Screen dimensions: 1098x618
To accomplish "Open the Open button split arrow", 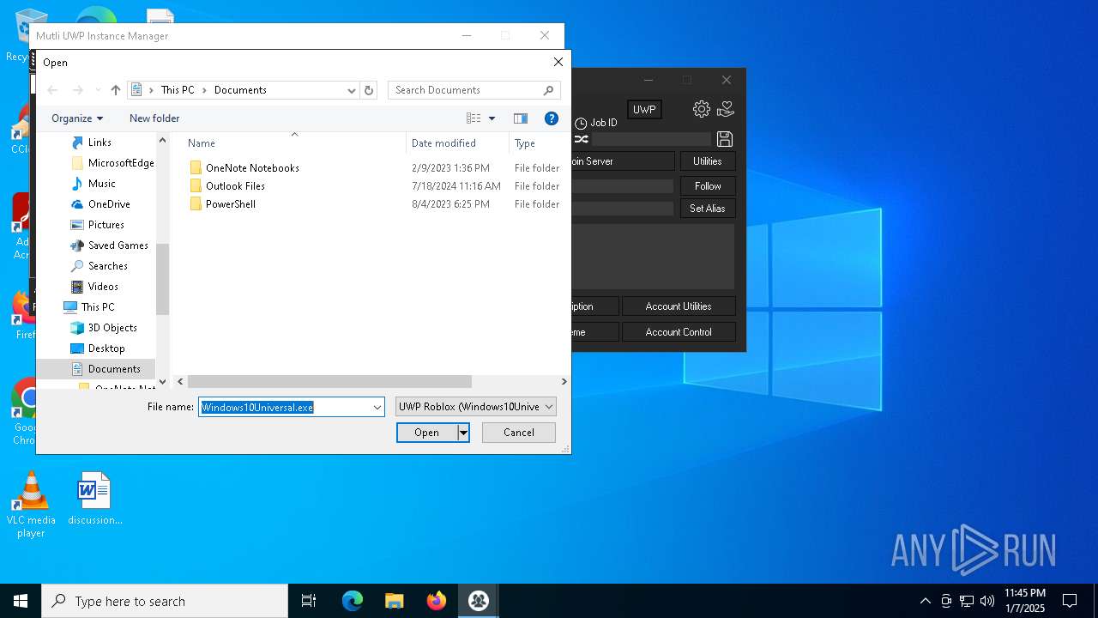I will [463, 433].
